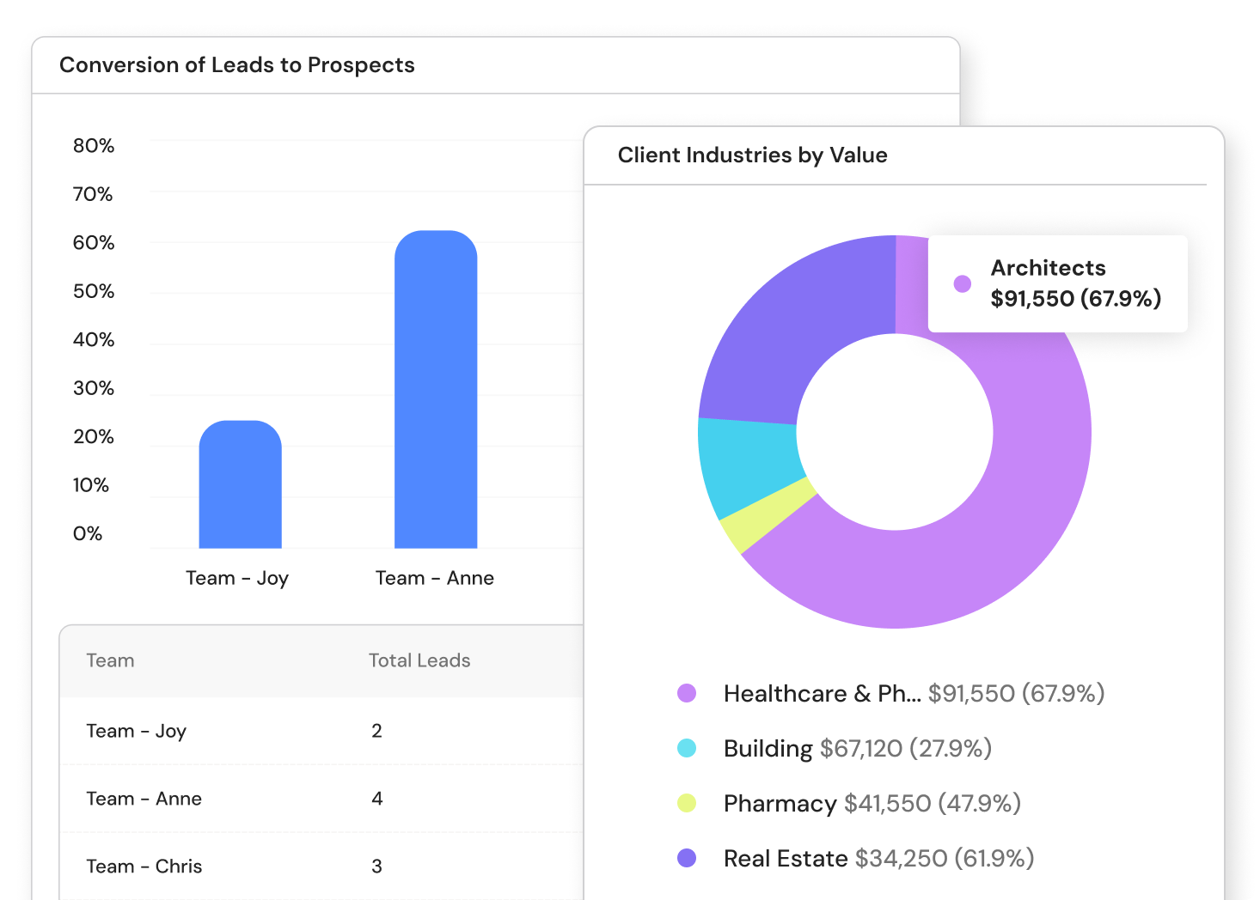
Task: Sort by the Team column header
Action: point(110,660)
